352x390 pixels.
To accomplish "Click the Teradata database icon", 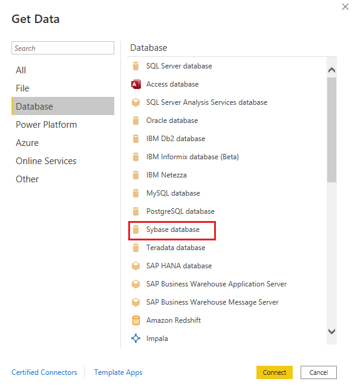I will (135, 248).
